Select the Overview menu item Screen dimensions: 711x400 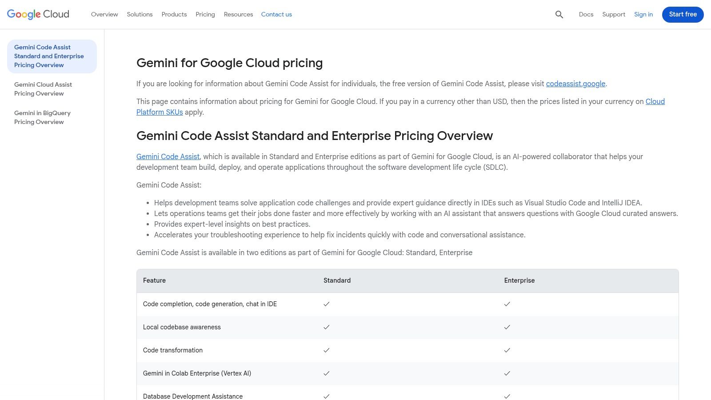tap(104, 14)
